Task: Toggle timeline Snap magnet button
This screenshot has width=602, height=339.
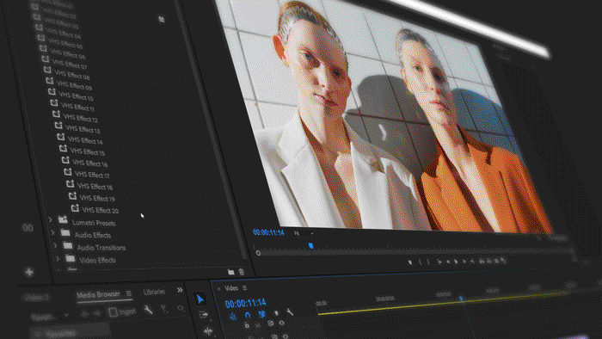Action: click(248, 315)
